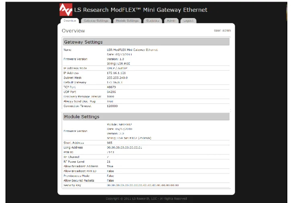Click the 'Promiscuous Mode' row label
This screenshot has height=203, width=291.
pos(76,176)
